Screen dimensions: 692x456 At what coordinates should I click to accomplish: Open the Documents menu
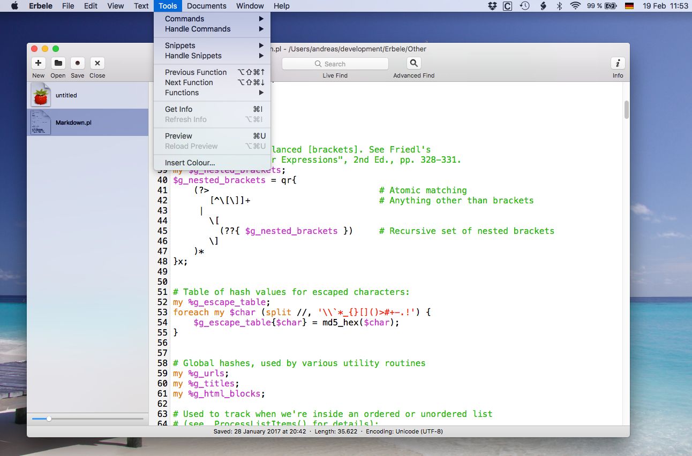207,6
